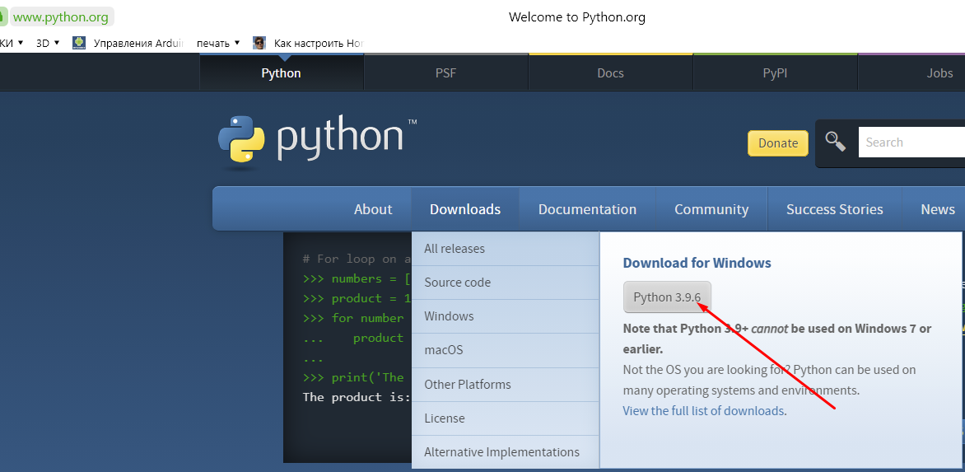Open 'View the full list of downloads' link

pos(703,410)
